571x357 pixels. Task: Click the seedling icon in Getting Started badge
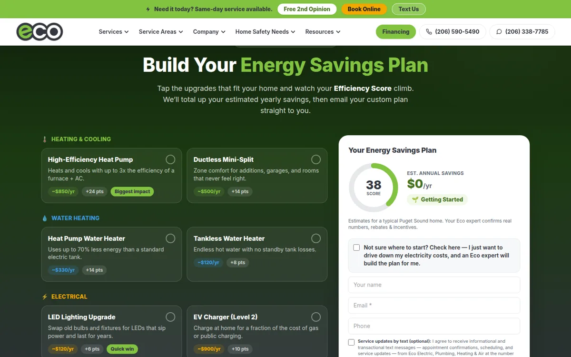[415, 200]
